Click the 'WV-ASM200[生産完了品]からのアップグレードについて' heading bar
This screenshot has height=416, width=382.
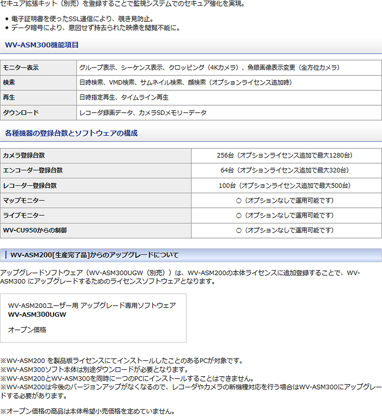(x=191, y=255)
